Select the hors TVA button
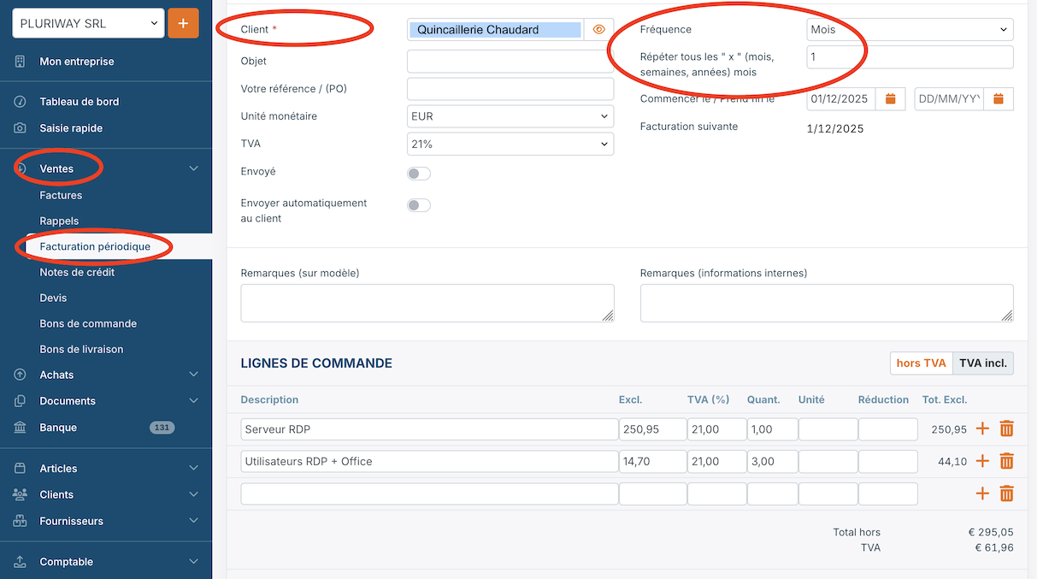 tap(921, 363)
